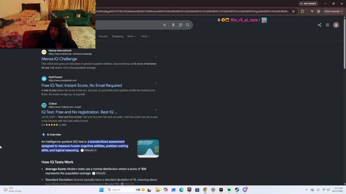Image resolution: width=346 pixels, height=194 pixels.
Task: Open the Google apps grid
Action: pos(327,25)
